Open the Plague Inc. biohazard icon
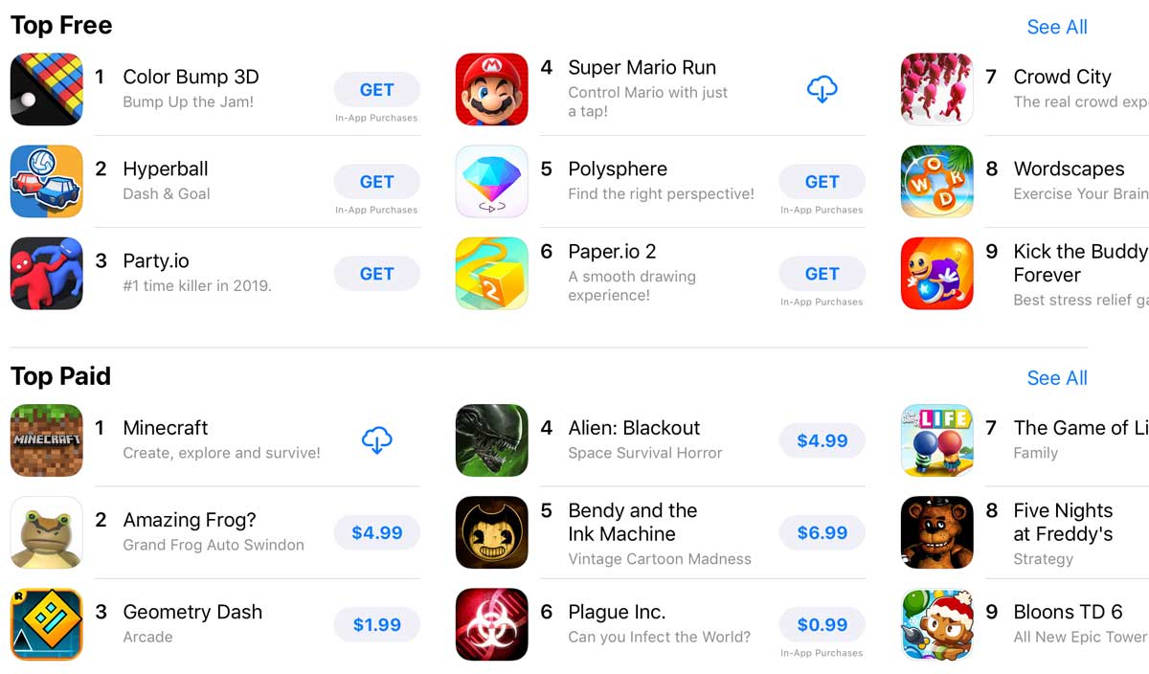Screen dimensions: 1149x674 [491, 625]
